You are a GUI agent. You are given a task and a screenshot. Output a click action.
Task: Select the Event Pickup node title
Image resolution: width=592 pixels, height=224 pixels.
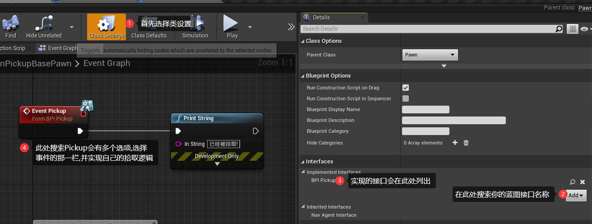click(x=49, y=111)
